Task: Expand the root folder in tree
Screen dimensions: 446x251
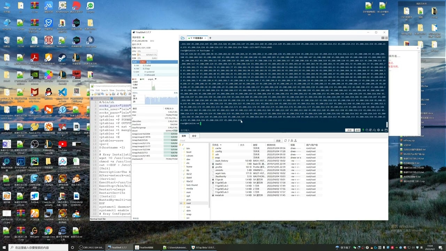Action: pyautogui.click(x=181, y=203)
